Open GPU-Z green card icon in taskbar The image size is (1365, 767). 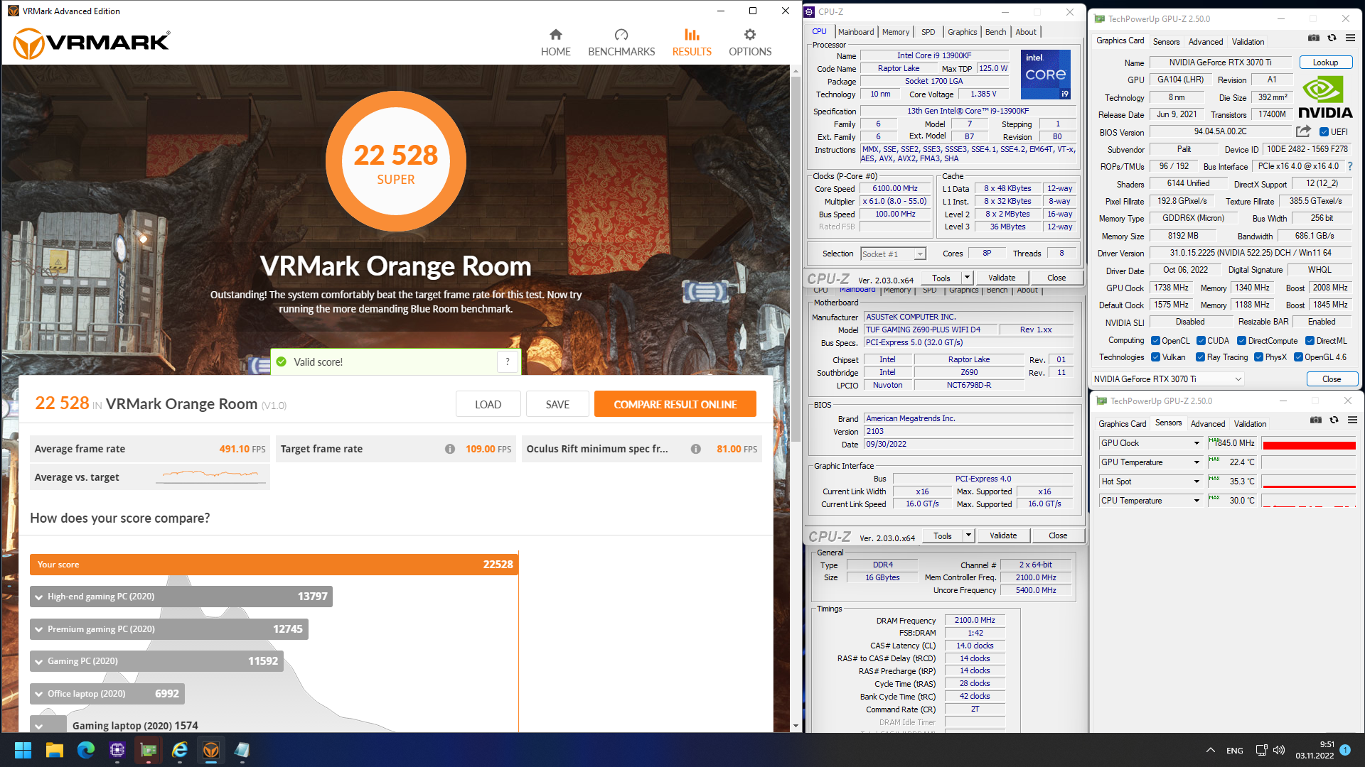(x=149, y=750)
